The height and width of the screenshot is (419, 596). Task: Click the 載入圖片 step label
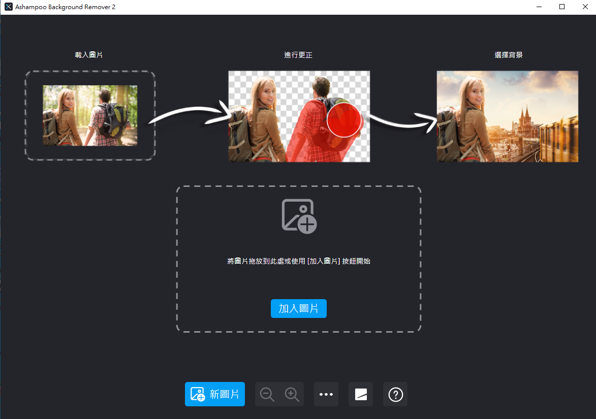click(x=89, y=55)
